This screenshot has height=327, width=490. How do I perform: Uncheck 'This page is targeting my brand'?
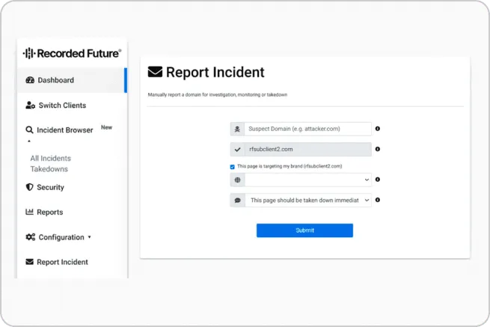click(232, 167)
